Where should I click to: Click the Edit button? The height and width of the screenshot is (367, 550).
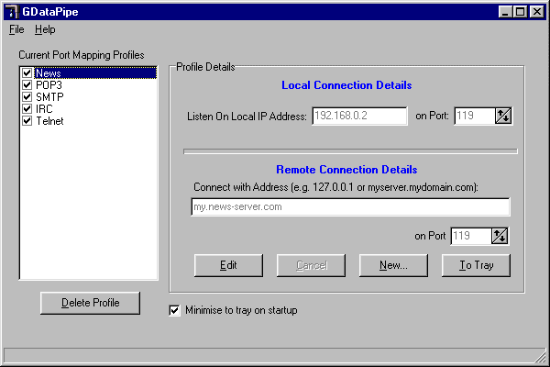[x=228, y=265]
